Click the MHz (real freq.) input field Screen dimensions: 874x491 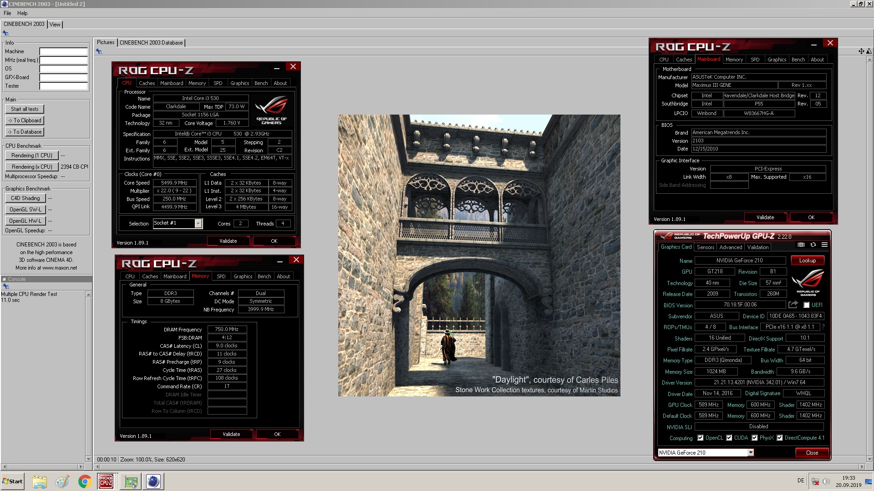[x=63, y=60]
